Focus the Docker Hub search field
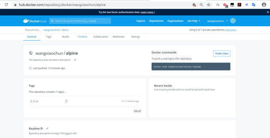Viewport: 270px width, 138px height. click(80, 21)
